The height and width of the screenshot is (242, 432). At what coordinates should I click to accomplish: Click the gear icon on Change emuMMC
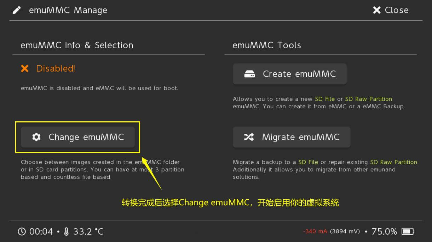(36, 137)
